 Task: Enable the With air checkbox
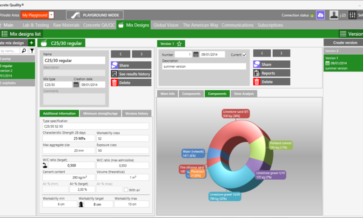pos(126,190)
